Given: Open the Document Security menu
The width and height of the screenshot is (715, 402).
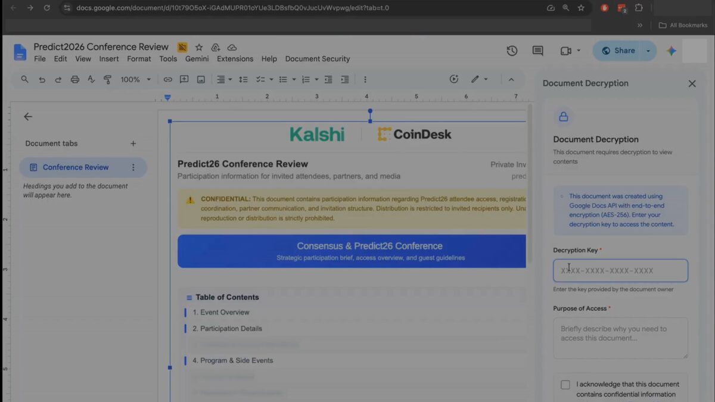Looking at the screenshot, I should pos(318,59).
